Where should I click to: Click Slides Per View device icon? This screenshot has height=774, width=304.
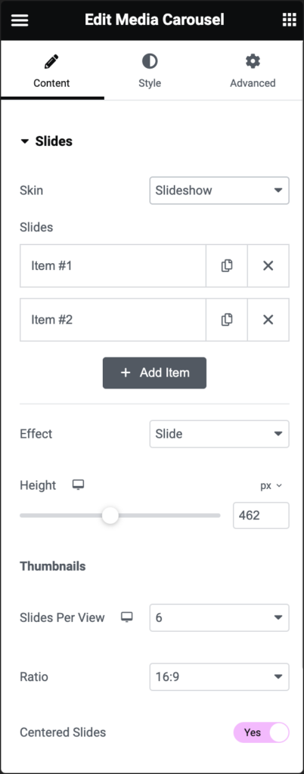(x=127, y=617)
